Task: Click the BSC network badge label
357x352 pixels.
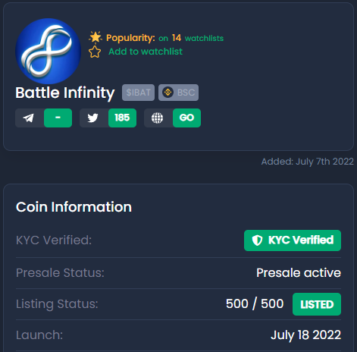Action: pos(186,93)
